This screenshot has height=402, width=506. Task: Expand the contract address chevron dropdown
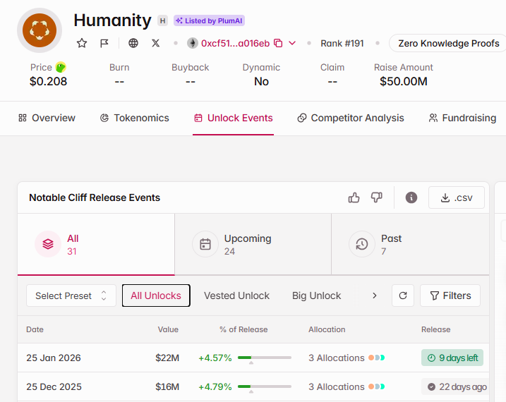coord(292,43)
